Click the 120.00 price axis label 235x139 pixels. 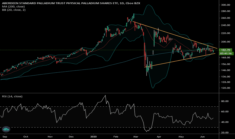[x=226, y=88]
